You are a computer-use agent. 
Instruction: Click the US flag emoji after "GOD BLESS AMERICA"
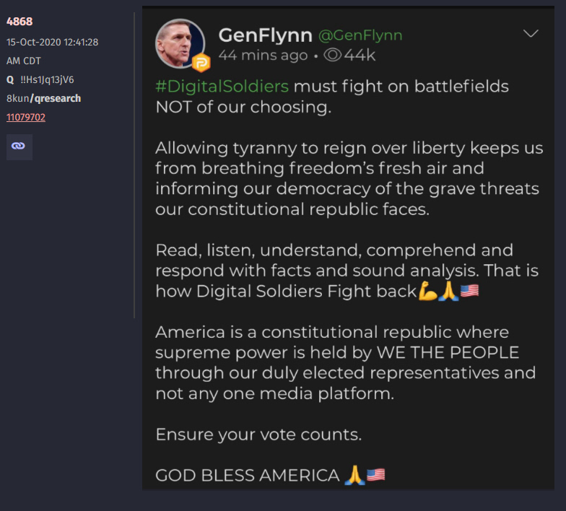coord(375,475)
